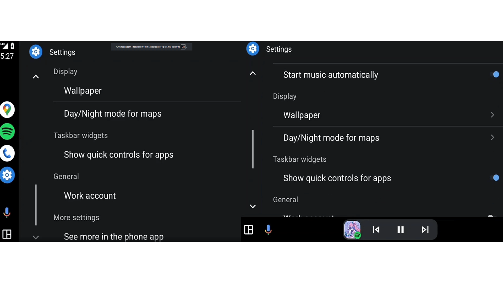Screen dimensions: 503x283
Task: Select Work account in the left panel
Action: click(147, 195)
